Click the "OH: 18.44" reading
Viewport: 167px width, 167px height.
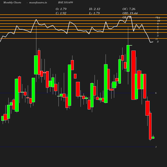click(x=130, y=13)
